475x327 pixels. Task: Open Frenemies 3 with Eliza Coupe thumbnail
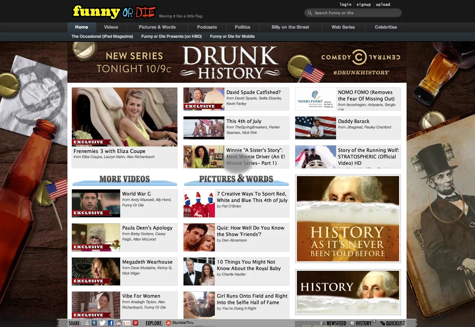point(125,117)
